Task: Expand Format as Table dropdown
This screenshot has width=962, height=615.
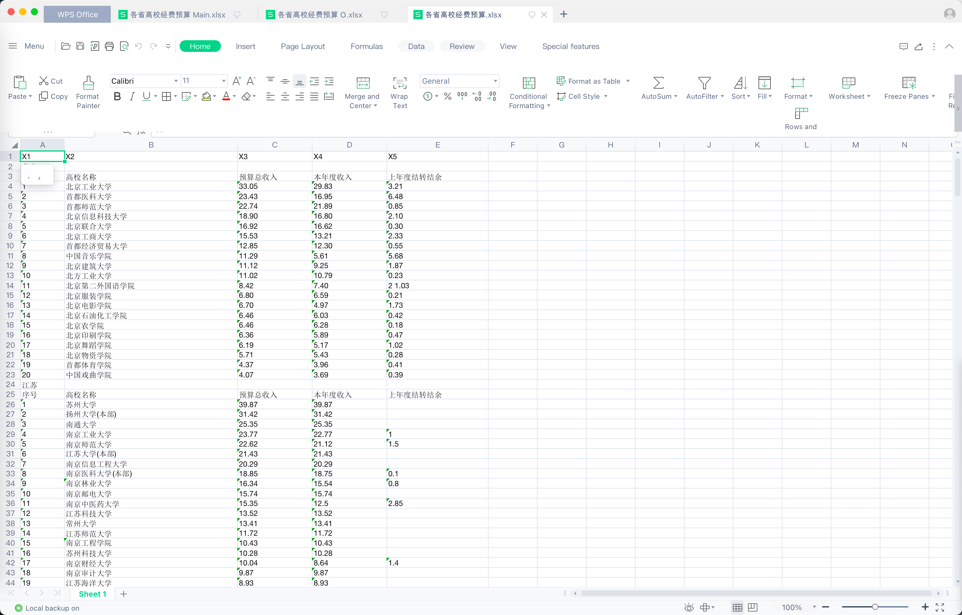Action: pyautogui.click(x=628, y=81)
